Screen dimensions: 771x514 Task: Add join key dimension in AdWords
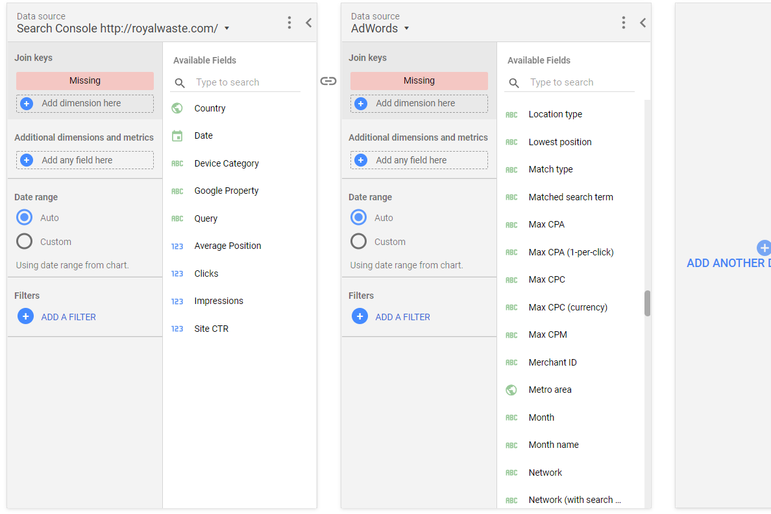(x=419, y=104)
